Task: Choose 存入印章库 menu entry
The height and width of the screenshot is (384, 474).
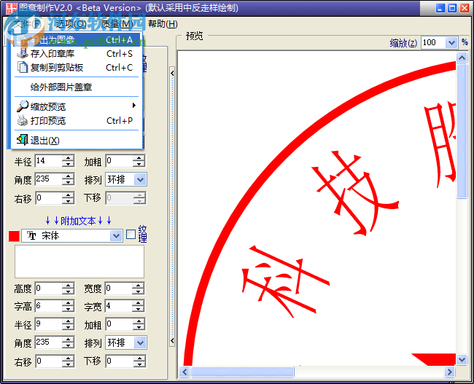Action: point(77,53)
